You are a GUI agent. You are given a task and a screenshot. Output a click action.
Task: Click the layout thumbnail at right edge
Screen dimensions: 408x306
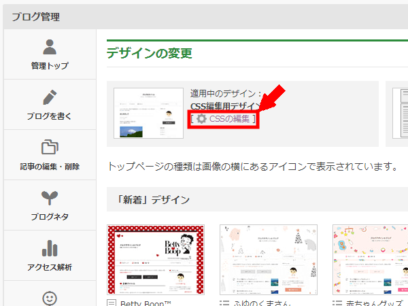coord(401,113)
